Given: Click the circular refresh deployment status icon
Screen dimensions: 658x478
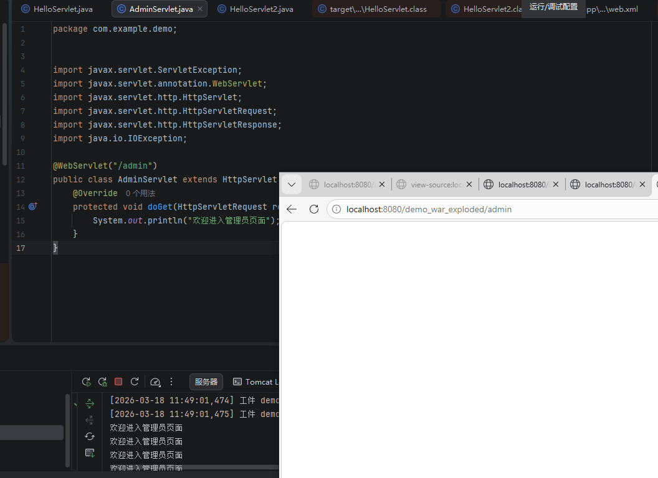Looking at the screenshot, I should [x=90, y=436].
